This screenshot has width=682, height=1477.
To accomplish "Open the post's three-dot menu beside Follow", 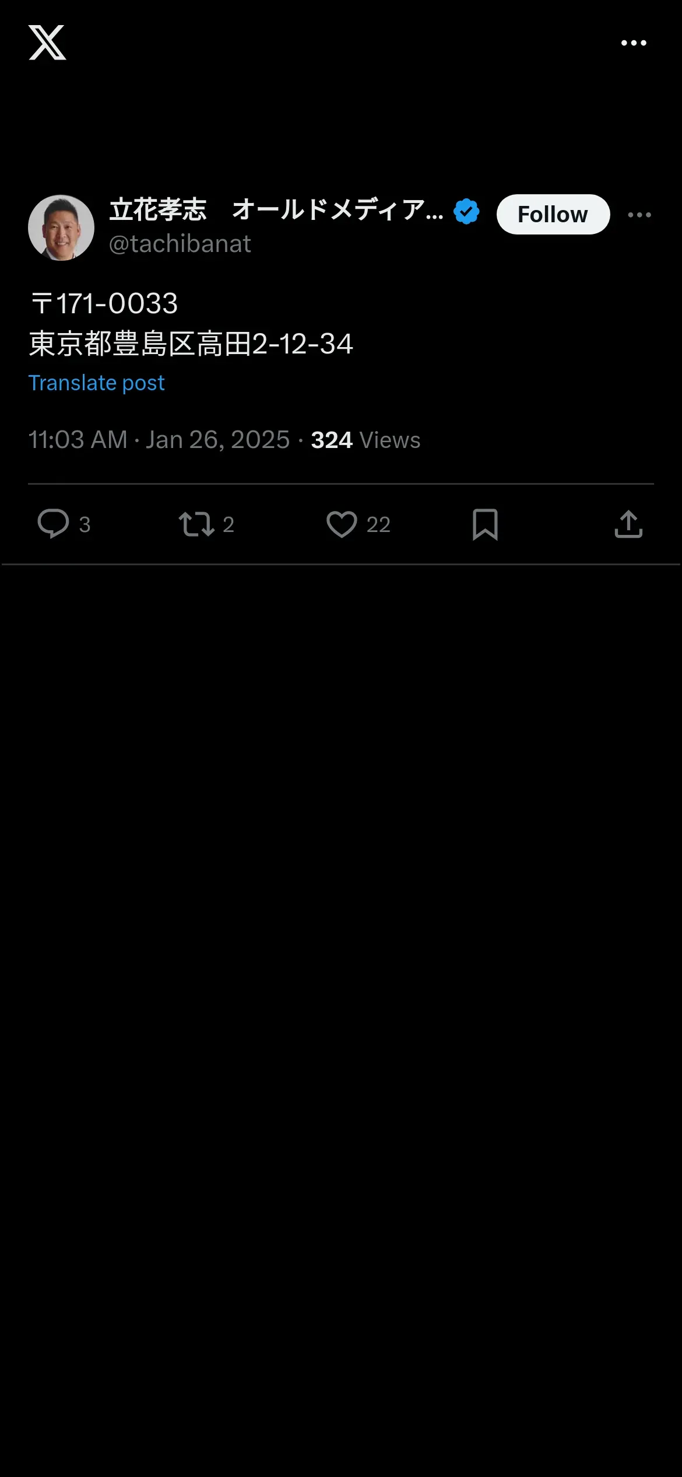I will (639, 215).
